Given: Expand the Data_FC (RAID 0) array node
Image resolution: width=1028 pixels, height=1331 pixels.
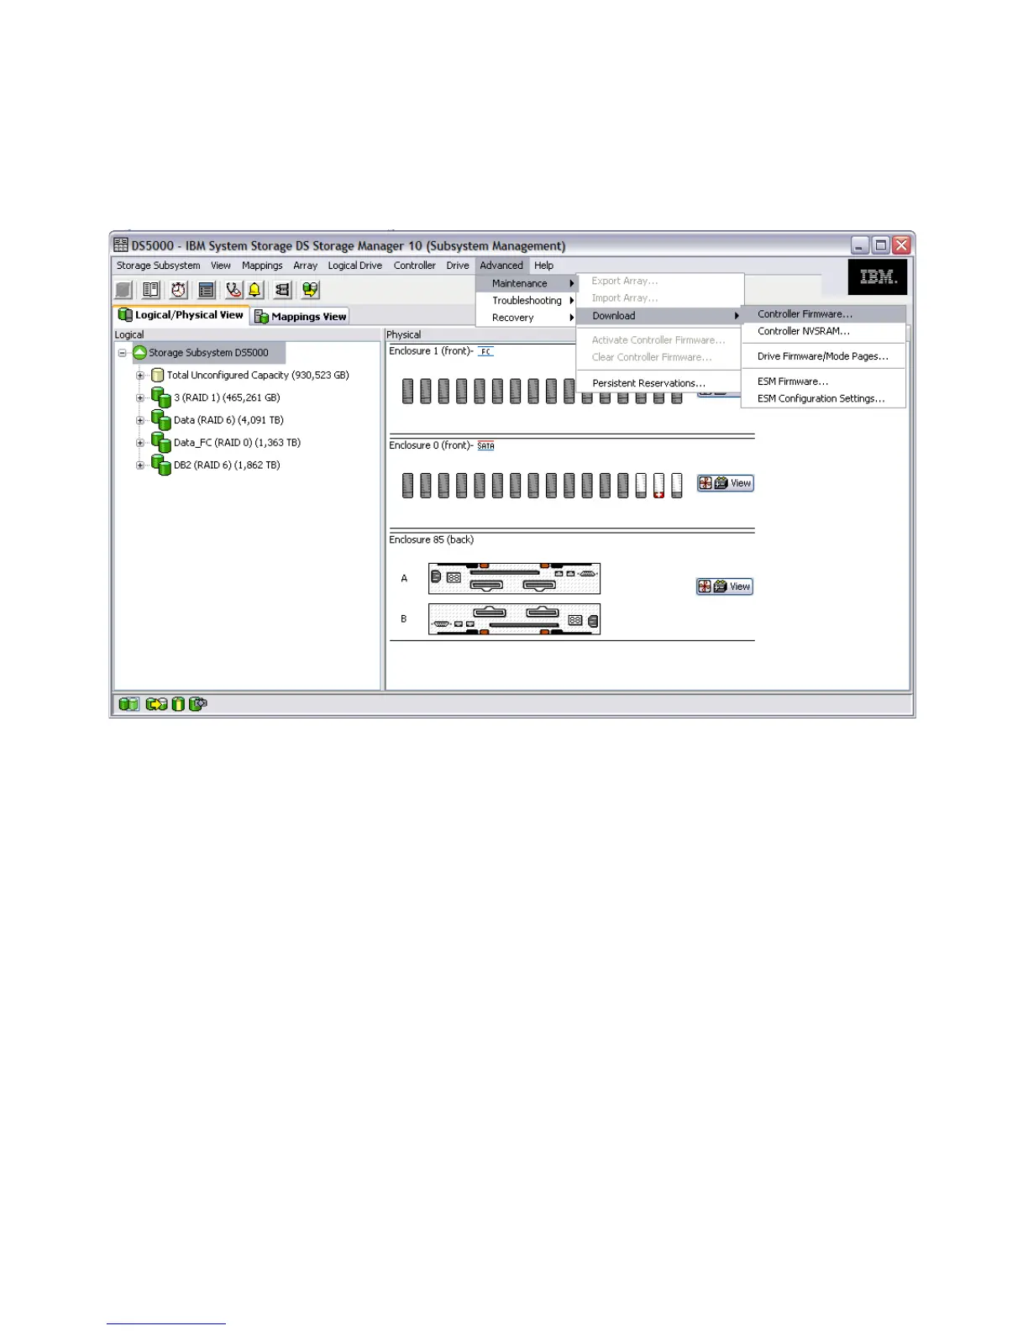Looking at the screenshot, I should pos(140,443).
